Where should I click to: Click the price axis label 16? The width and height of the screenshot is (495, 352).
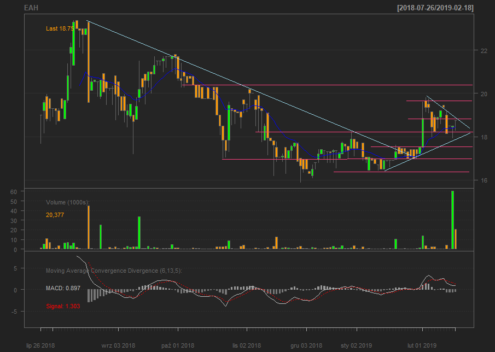(484, 180)
